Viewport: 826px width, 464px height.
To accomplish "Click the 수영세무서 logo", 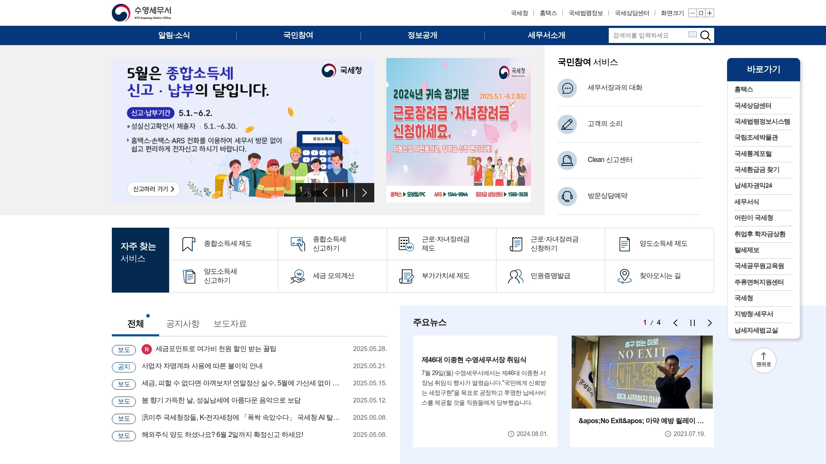I will (142, 13).
